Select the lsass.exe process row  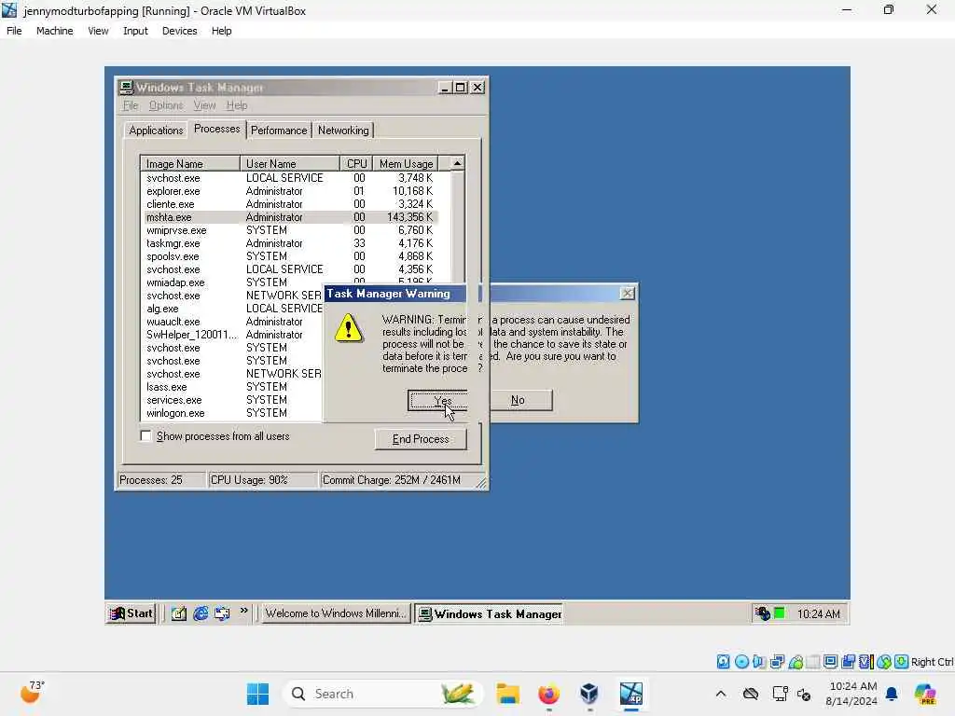tap(232, 387)
